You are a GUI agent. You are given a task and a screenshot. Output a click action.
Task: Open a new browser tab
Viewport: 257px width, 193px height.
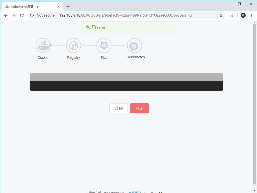68,7
